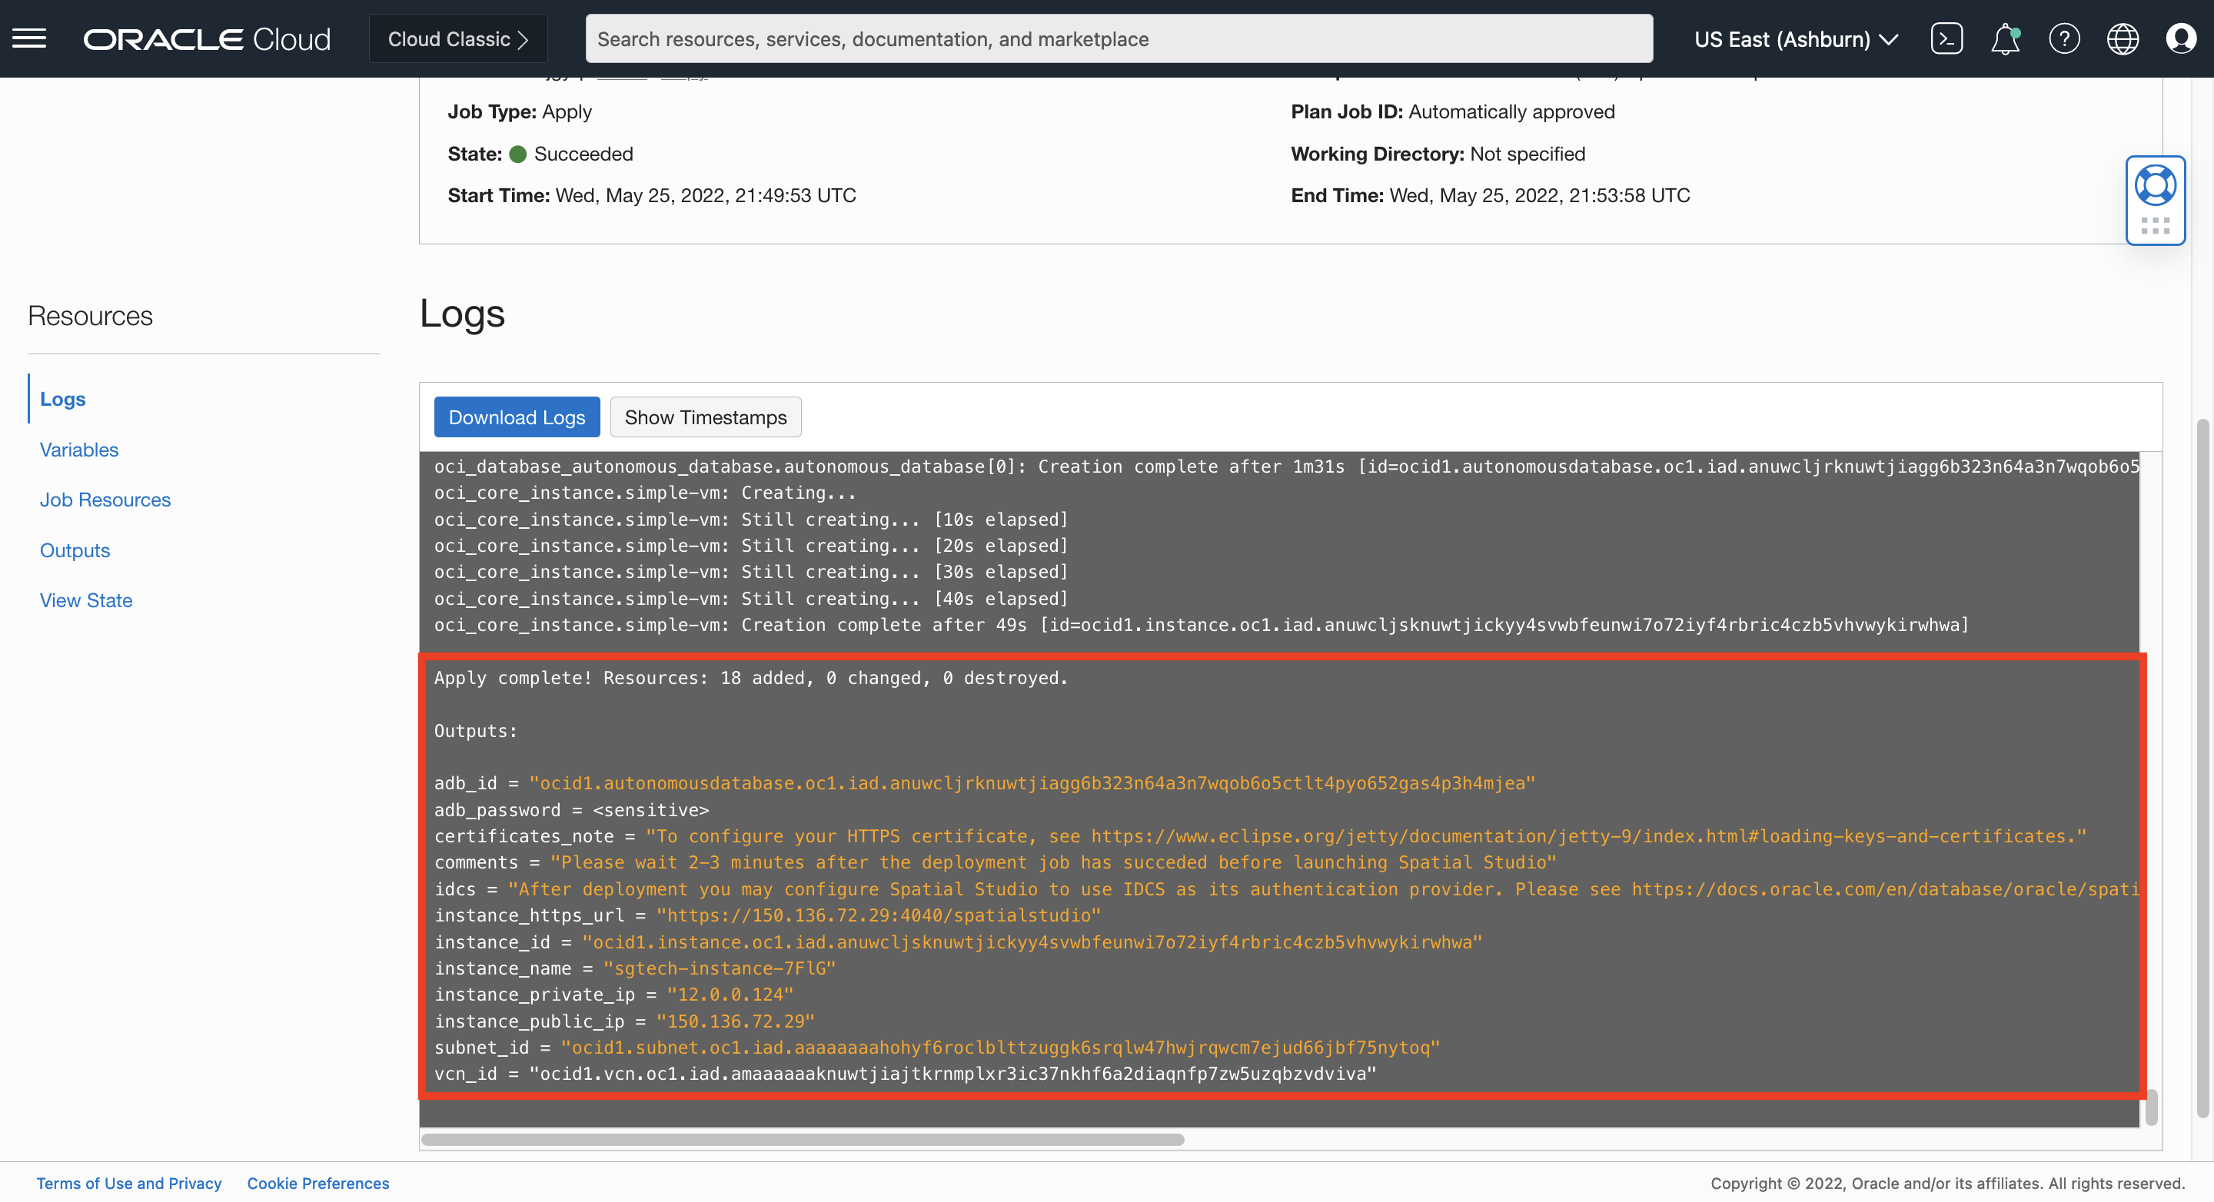View notifications via the bell icon

2006,38
